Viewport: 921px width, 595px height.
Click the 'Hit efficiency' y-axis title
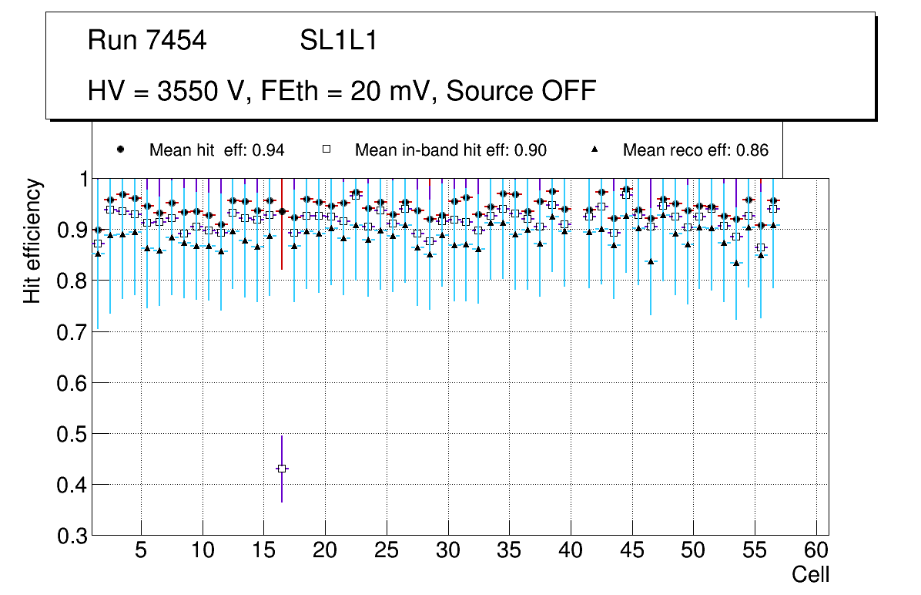coord(32,240)
